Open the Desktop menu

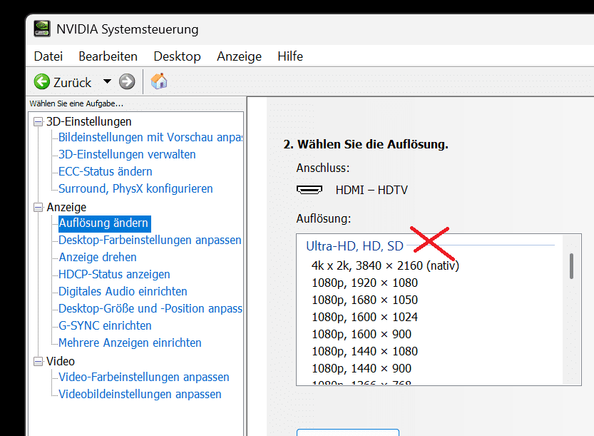point(177,56)
